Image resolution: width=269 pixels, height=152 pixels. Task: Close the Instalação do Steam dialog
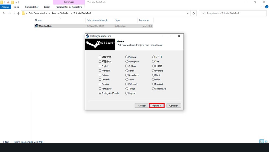(x=179, y=36)
